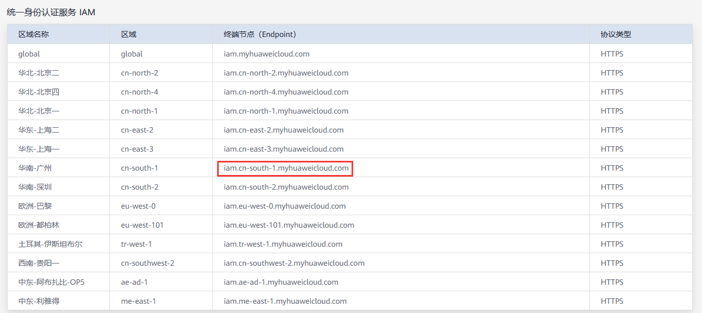Select endpoint iam.cn-south-1.myhuaweicloud.com

pos(286,168)
